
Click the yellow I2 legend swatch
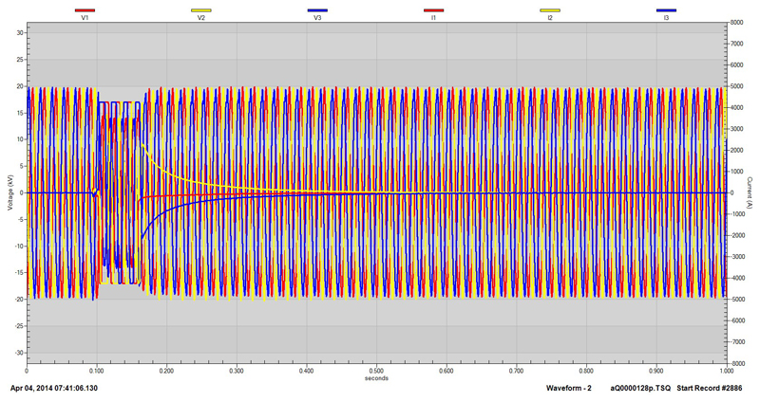[x=550, y=9]
